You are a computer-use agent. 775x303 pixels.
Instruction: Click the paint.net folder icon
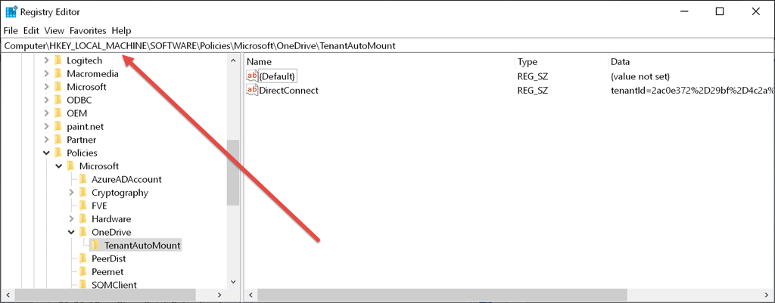tap(59, 126)
